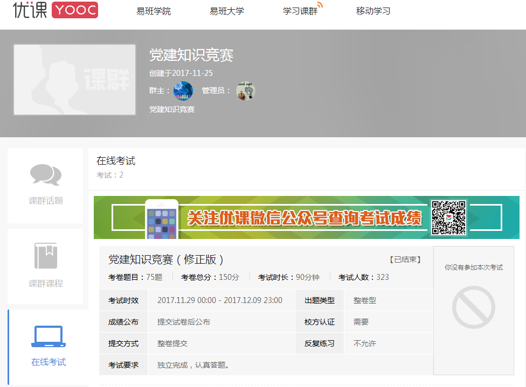Open the 易班学院 menu item

pyautogui.click(x=154, y=11)
